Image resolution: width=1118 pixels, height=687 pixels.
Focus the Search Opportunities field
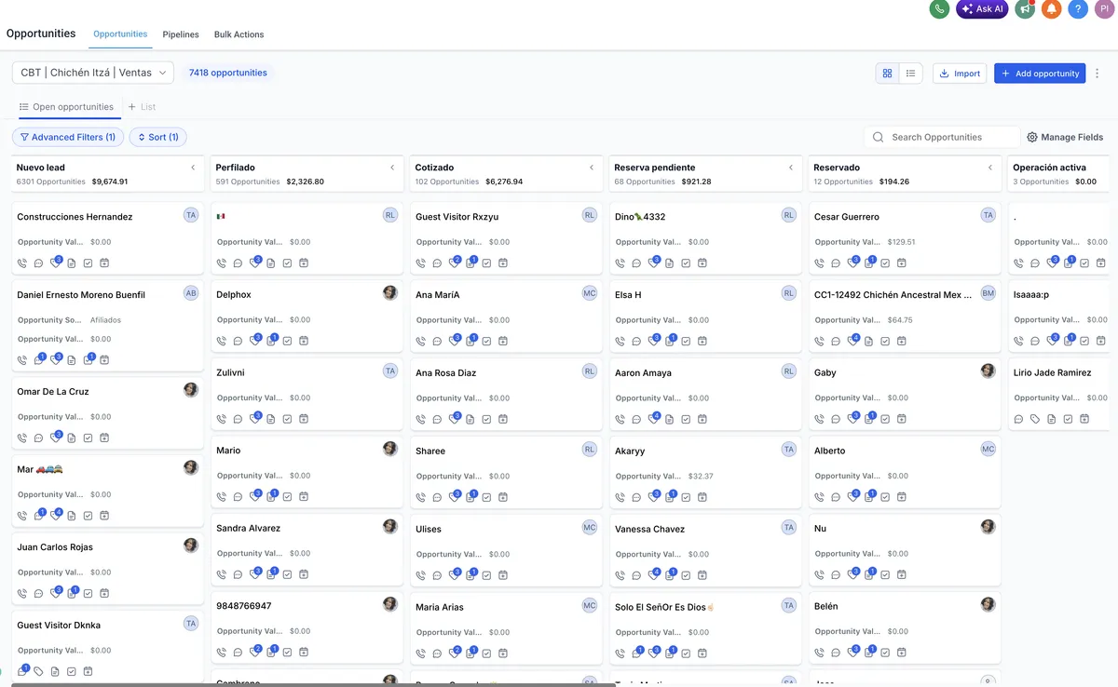(x=942, y=137)
